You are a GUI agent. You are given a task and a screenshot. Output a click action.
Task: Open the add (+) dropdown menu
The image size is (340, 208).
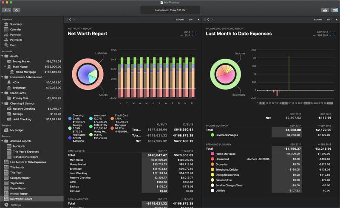point(6,10)
